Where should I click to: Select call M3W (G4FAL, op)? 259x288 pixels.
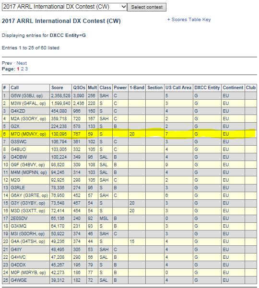28,104
